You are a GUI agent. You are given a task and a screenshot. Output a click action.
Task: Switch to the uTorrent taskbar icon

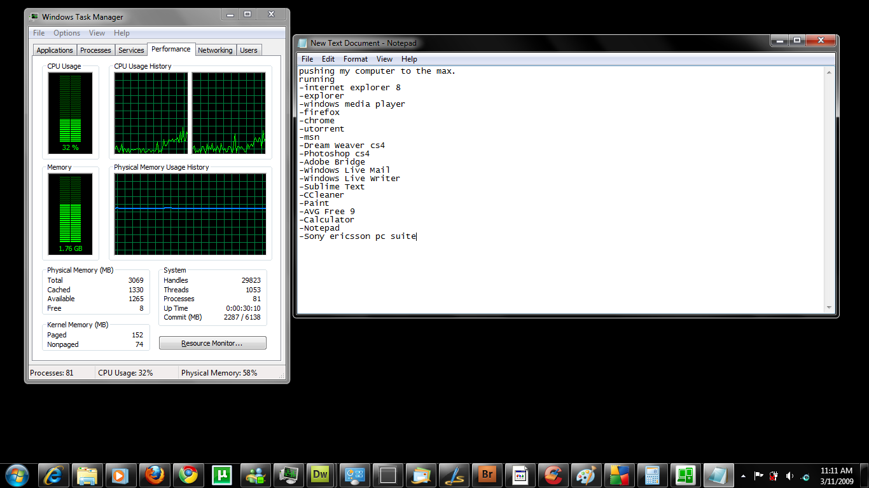(x=221, y=475)
